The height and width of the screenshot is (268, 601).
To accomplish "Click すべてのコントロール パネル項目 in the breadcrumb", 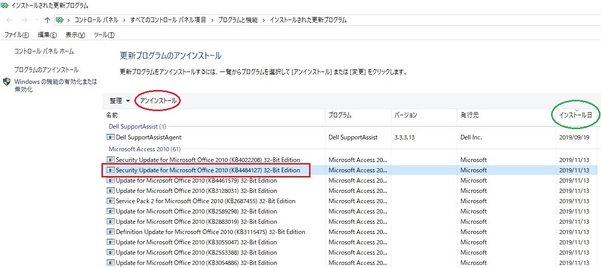I will 168,20.
